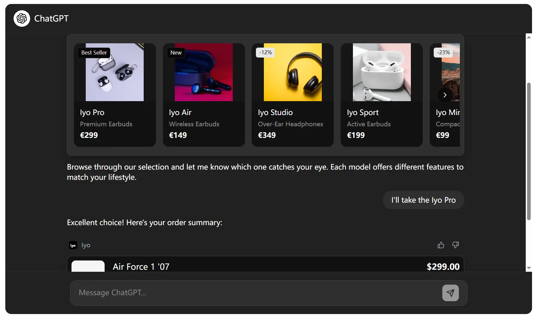Click the chat vertical scrollbar thumb
537x319 pixels.
529,151
